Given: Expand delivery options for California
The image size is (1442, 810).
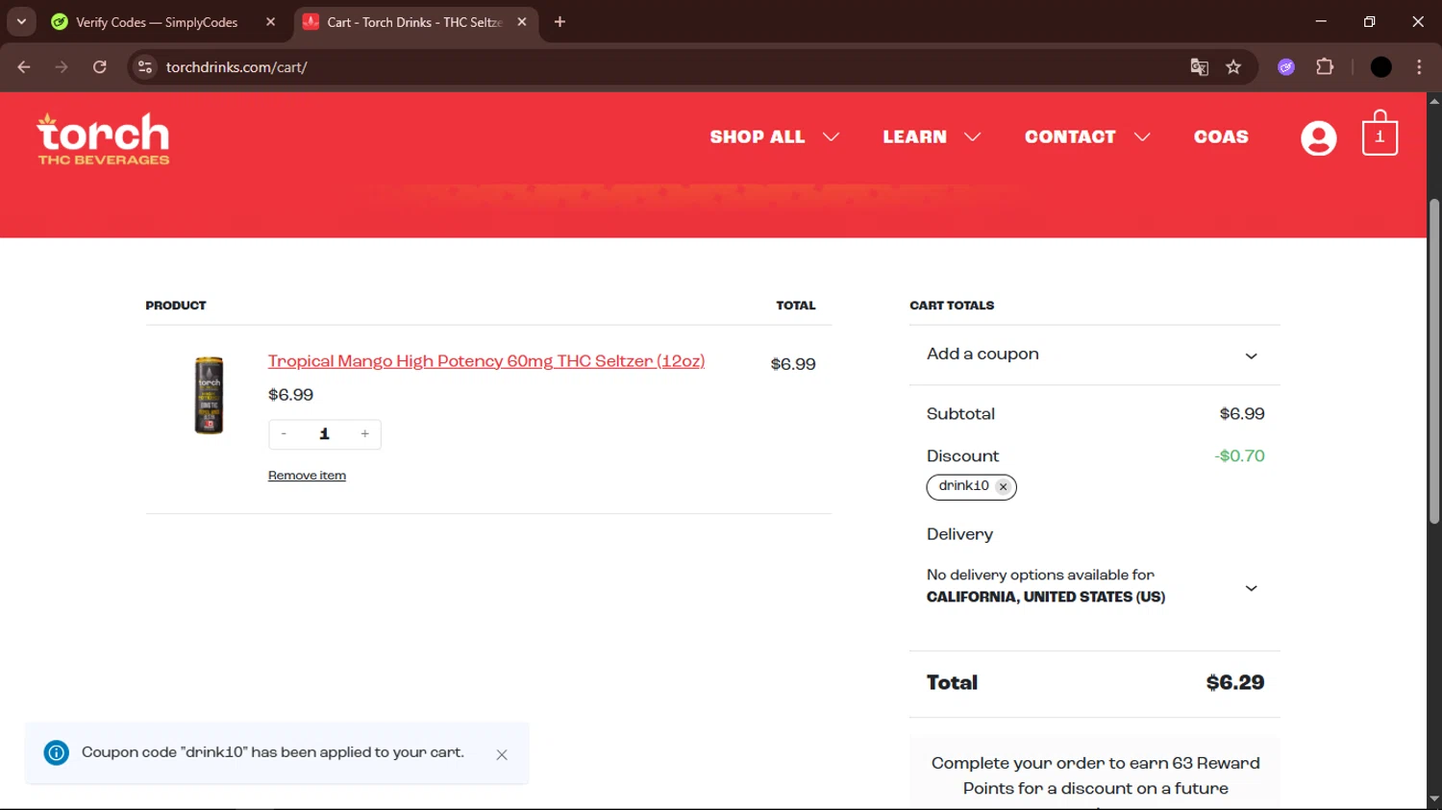Looking at the screenshot, I should [x=1251, y=588].
